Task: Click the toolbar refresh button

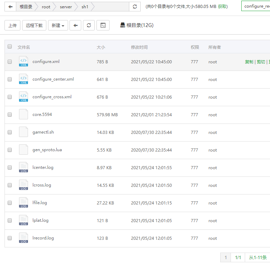Action: click(x=89, y=25)
